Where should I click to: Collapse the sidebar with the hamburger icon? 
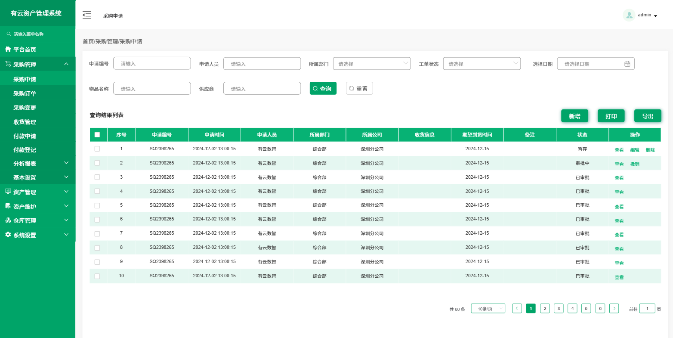click(x=87, y=15)
